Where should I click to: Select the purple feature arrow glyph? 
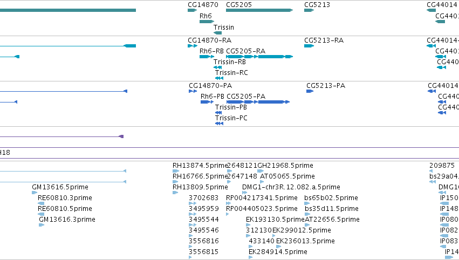(x=121, y=136)
